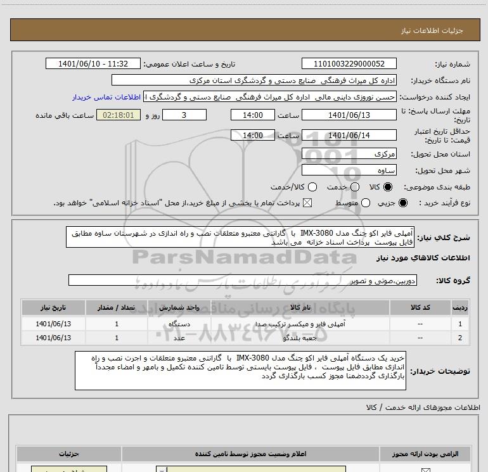Screen dimensions: 488x472
Task: Click the unit cell دستگاه
Action: coord(179,324)
